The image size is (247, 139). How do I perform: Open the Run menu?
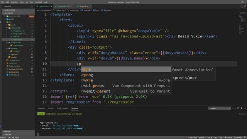(32, 2)
